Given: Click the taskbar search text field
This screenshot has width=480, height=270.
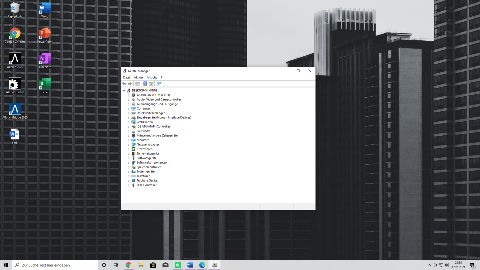Looking at the screenshot, I should pos(57,265).
